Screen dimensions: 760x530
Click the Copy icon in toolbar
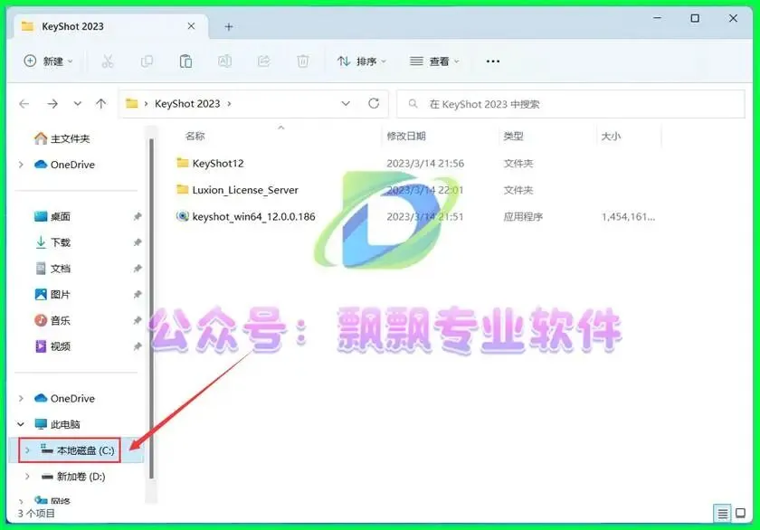(x=147, y=62)
